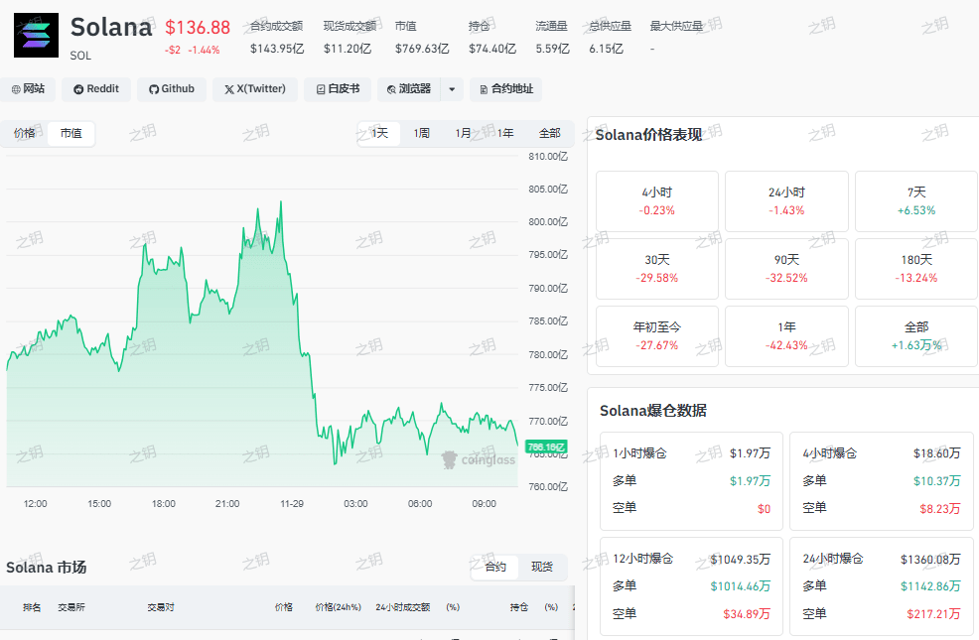979x640 pixels.
Task: Open the 白皮书 whitepaper document
Action: coord(338,89)
